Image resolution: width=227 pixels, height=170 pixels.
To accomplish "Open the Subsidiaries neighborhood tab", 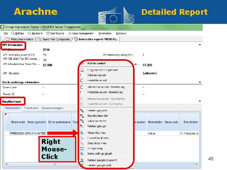I will [x=31, y=108].
